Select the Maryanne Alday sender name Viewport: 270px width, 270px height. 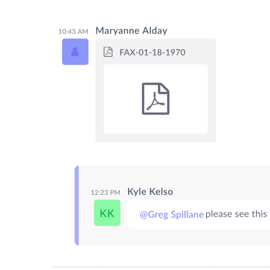(131, 31)
